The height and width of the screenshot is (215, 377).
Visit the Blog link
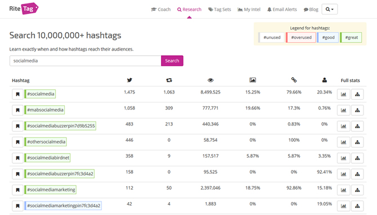(311, 10)
